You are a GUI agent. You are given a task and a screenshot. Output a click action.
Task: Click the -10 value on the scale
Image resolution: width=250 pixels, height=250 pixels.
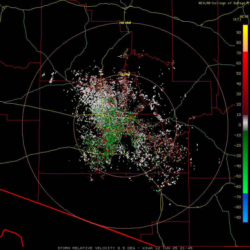[x=237, y=135]
